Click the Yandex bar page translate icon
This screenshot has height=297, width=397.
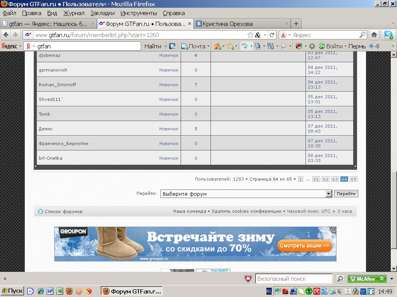click(270, 46)
